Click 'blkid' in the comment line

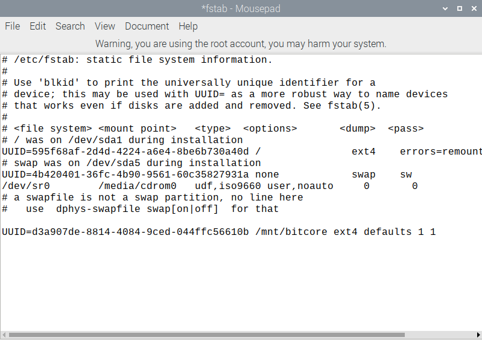pos(59,83)
